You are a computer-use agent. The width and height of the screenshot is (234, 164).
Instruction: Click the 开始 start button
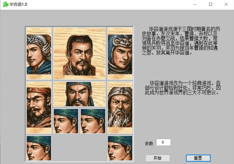[x=158, y=158]
